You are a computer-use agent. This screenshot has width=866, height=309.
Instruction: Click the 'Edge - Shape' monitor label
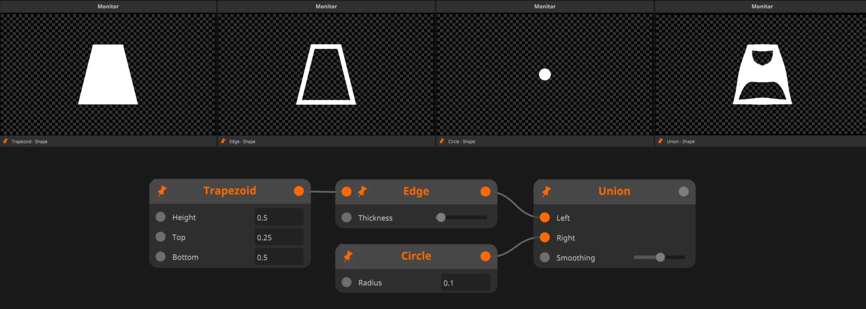point(242,142)
